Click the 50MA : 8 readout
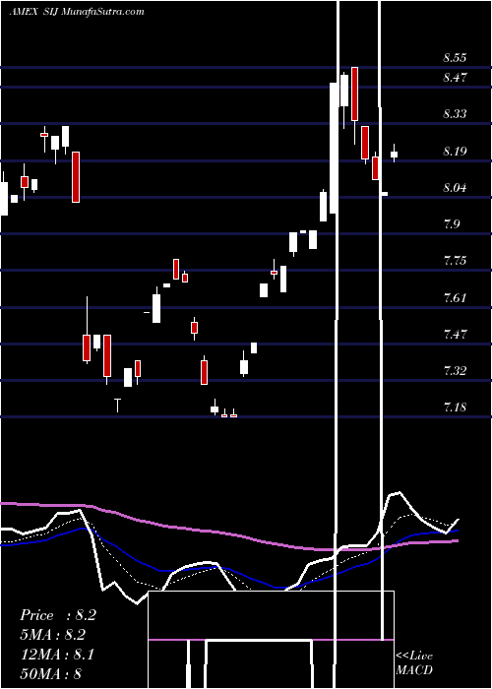Image resolution: width=492 pixels, height=689 pixels. coord(51,674)
